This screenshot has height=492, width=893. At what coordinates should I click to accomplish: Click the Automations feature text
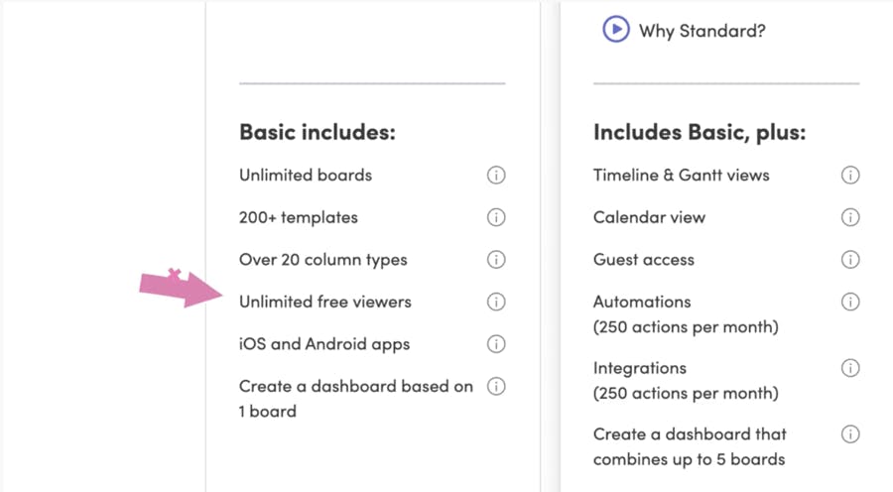[x=642, y=302]
